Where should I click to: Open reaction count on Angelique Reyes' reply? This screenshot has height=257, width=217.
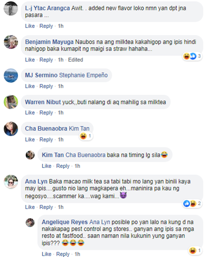pos(195,250)
